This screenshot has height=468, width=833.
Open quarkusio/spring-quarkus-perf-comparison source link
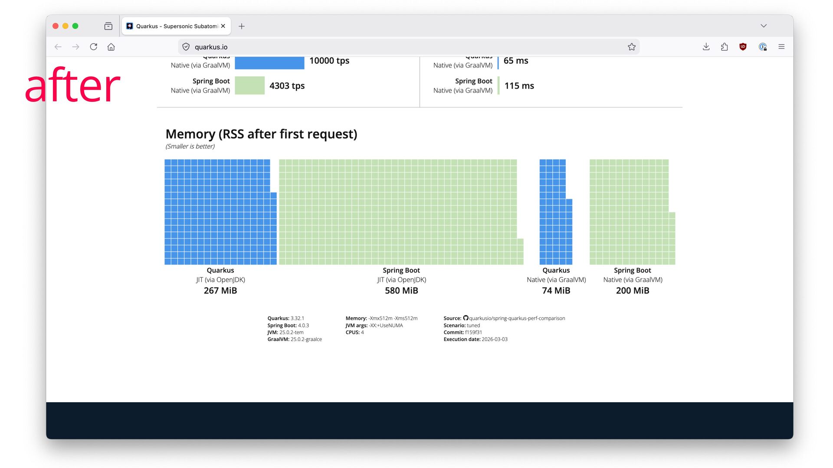516,318
